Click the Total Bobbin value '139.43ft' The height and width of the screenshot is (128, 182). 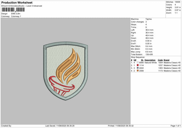tap(149, 55)
